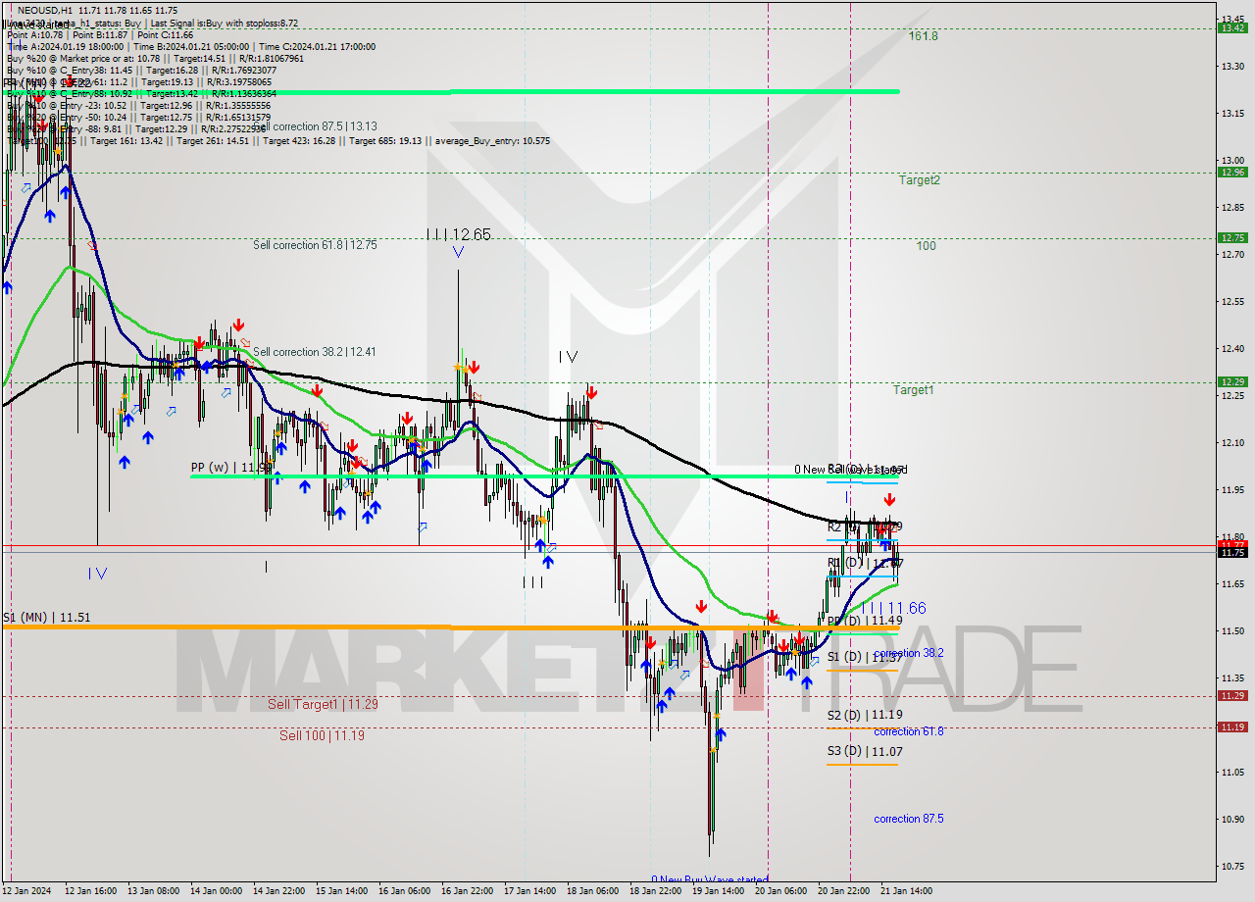Click the current price 11.75 tag
This screenshot has height=902, width=1255.
(1231, 552)
